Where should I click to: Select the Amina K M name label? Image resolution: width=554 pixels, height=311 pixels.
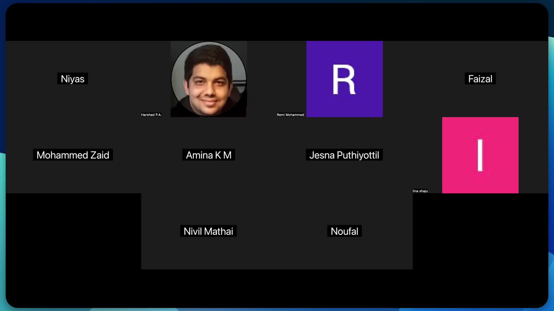point(208,155)
